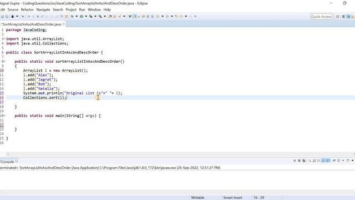The height and width of the screenshot is (200, 355).
Task: Open Display Selected Console dropdown arrow
Action: [x=343, y=161]
